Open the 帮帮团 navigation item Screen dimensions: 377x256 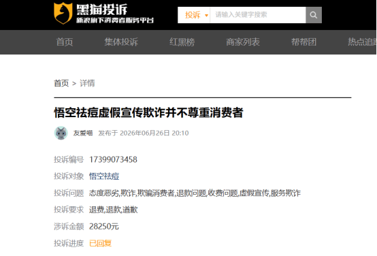[304, 42]
